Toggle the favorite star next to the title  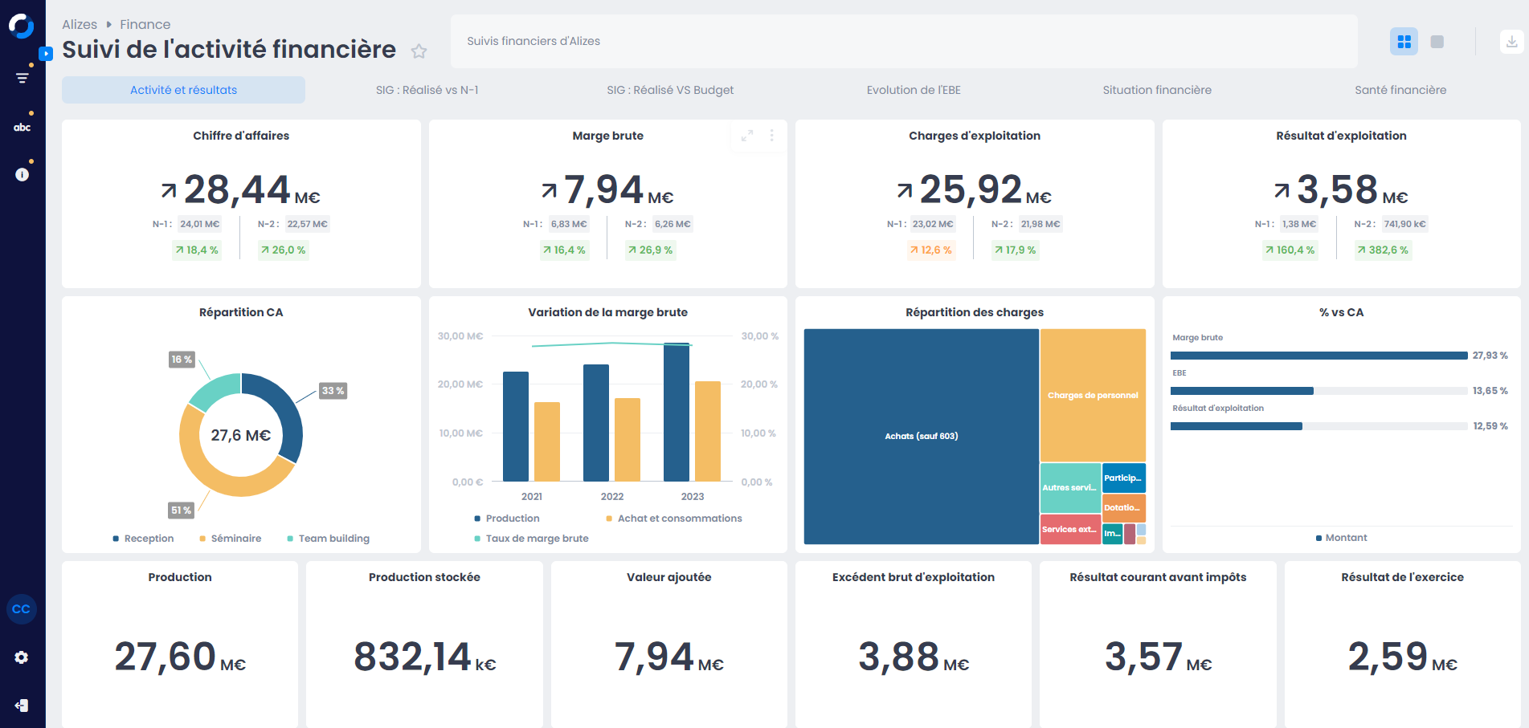[419, 51]
